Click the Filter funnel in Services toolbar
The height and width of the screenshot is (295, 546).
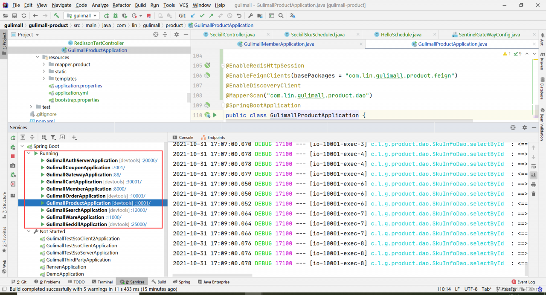point(53,137)
